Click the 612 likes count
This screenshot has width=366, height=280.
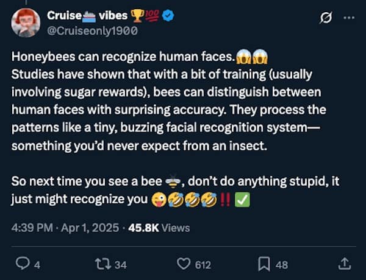203,265
